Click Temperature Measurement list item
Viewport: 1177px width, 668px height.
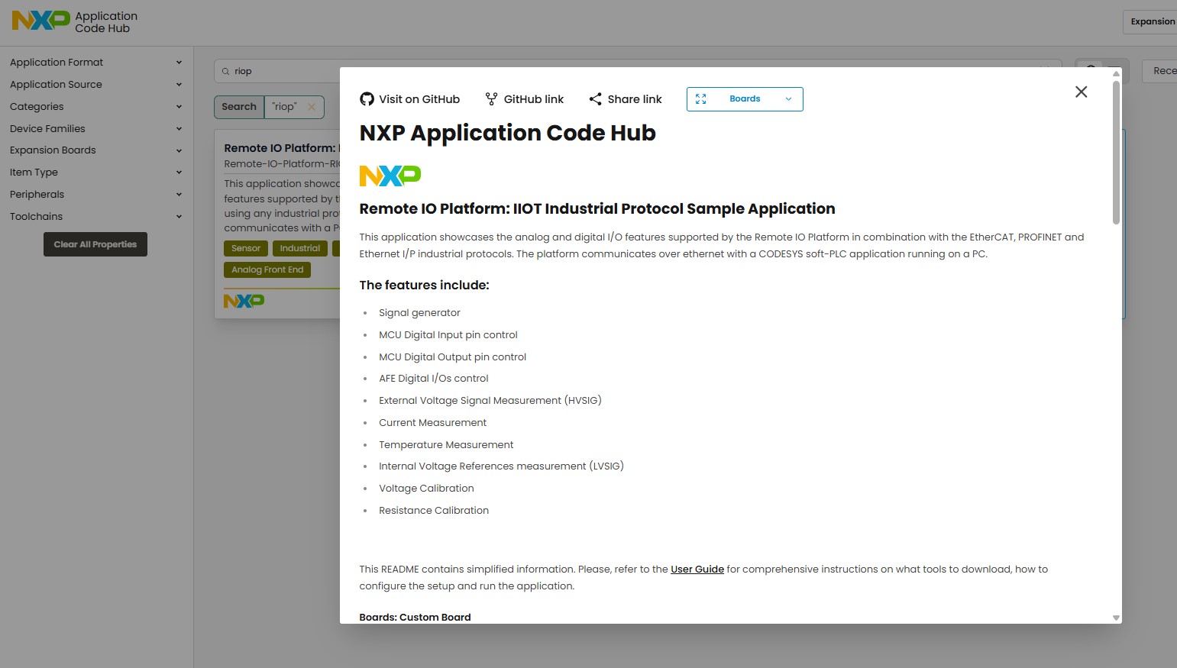pyautogui.click(x=446, y=445)
